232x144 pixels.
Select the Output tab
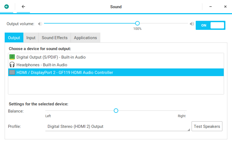[x=14, y=38]
